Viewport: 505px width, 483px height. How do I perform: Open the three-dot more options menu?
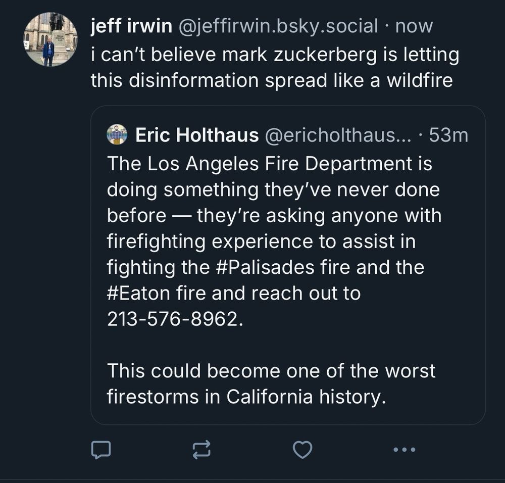click(404, 449)
